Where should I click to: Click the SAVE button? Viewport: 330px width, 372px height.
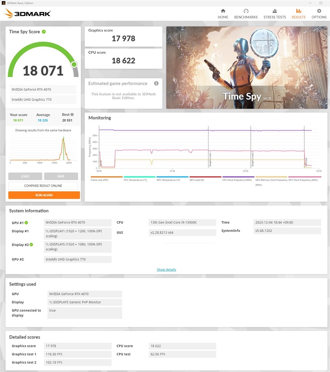61,176
